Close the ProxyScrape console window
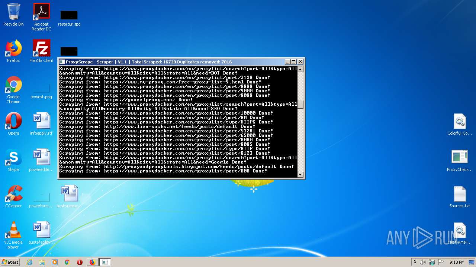The image size is (476, 267). pyautogui.click(x=300, y=62)
